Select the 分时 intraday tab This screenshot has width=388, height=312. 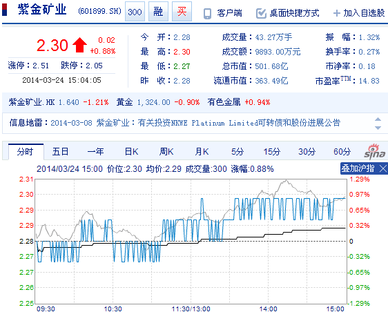(26, 152)
